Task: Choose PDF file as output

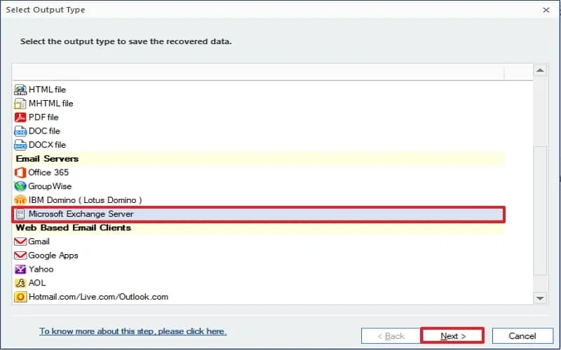Action: coord(43,117)
